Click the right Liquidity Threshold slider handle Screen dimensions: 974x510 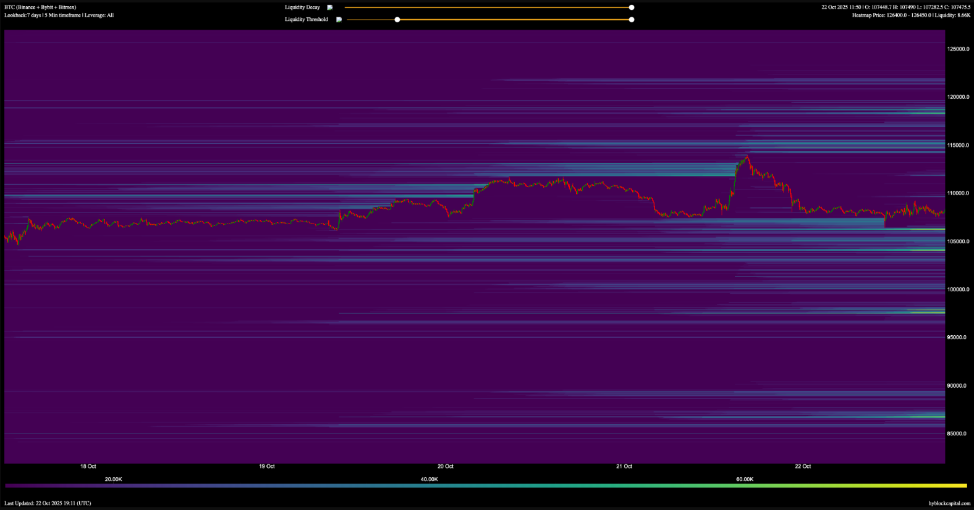click(x=631, y=20)
